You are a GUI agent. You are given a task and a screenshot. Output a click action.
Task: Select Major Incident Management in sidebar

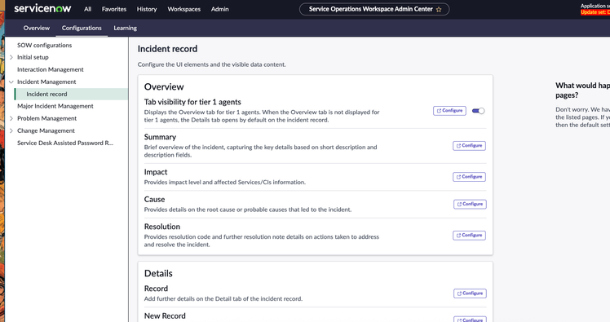click(x=55, y=106)
